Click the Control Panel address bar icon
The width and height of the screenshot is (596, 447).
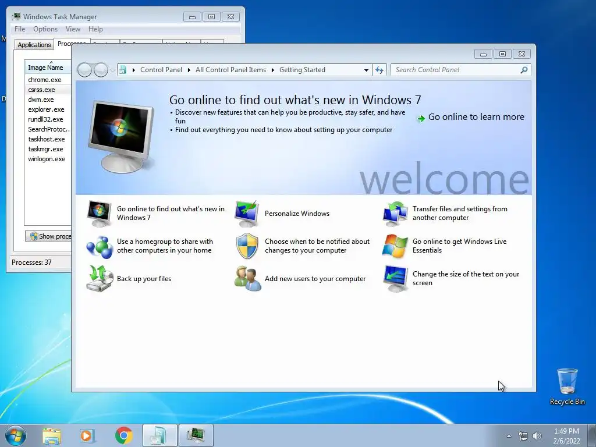(x=122, y=70)
